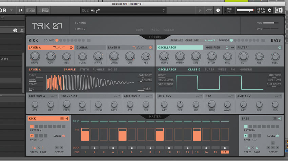The height and width of the screenshot is (161, 288).
Task: Click COPY in the header
Action: click(140, 30)
